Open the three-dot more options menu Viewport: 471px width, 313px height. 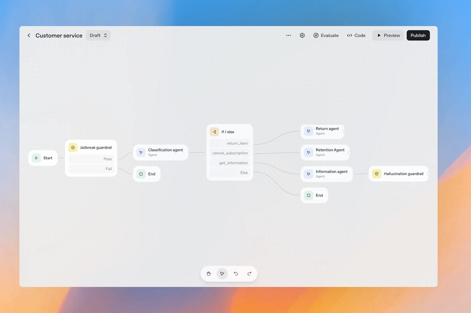click(x=288, y=35)
